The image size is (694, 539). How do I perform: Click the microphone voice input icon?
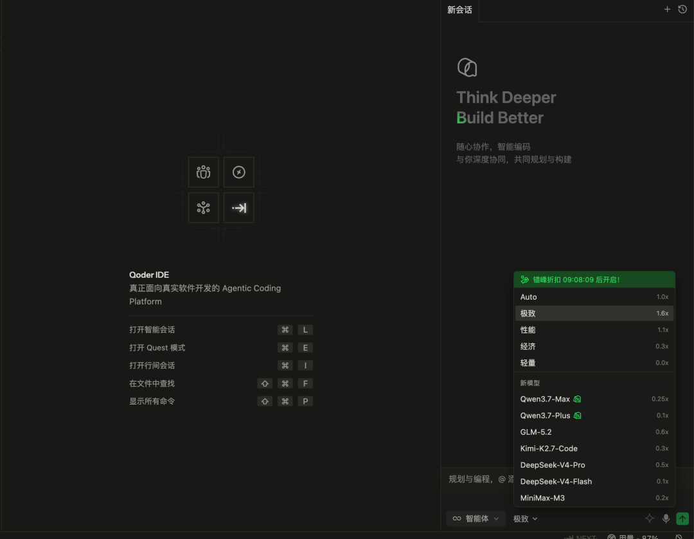pos(666,518)
